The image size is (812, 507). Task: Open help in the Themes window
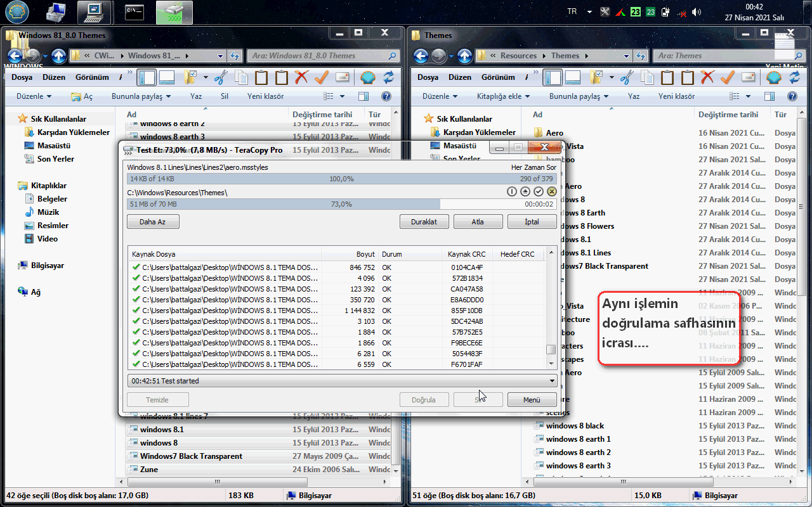(x=792, y=96)
